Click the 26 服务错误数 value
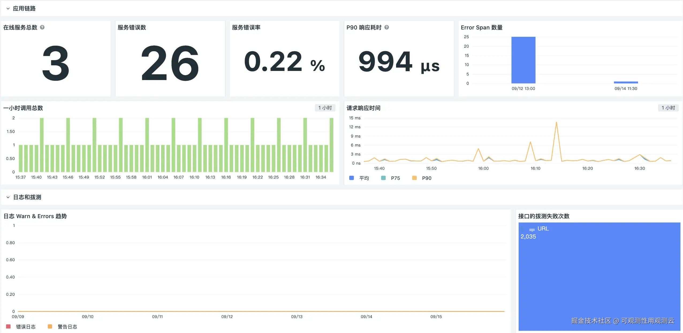 coord(170,63)
